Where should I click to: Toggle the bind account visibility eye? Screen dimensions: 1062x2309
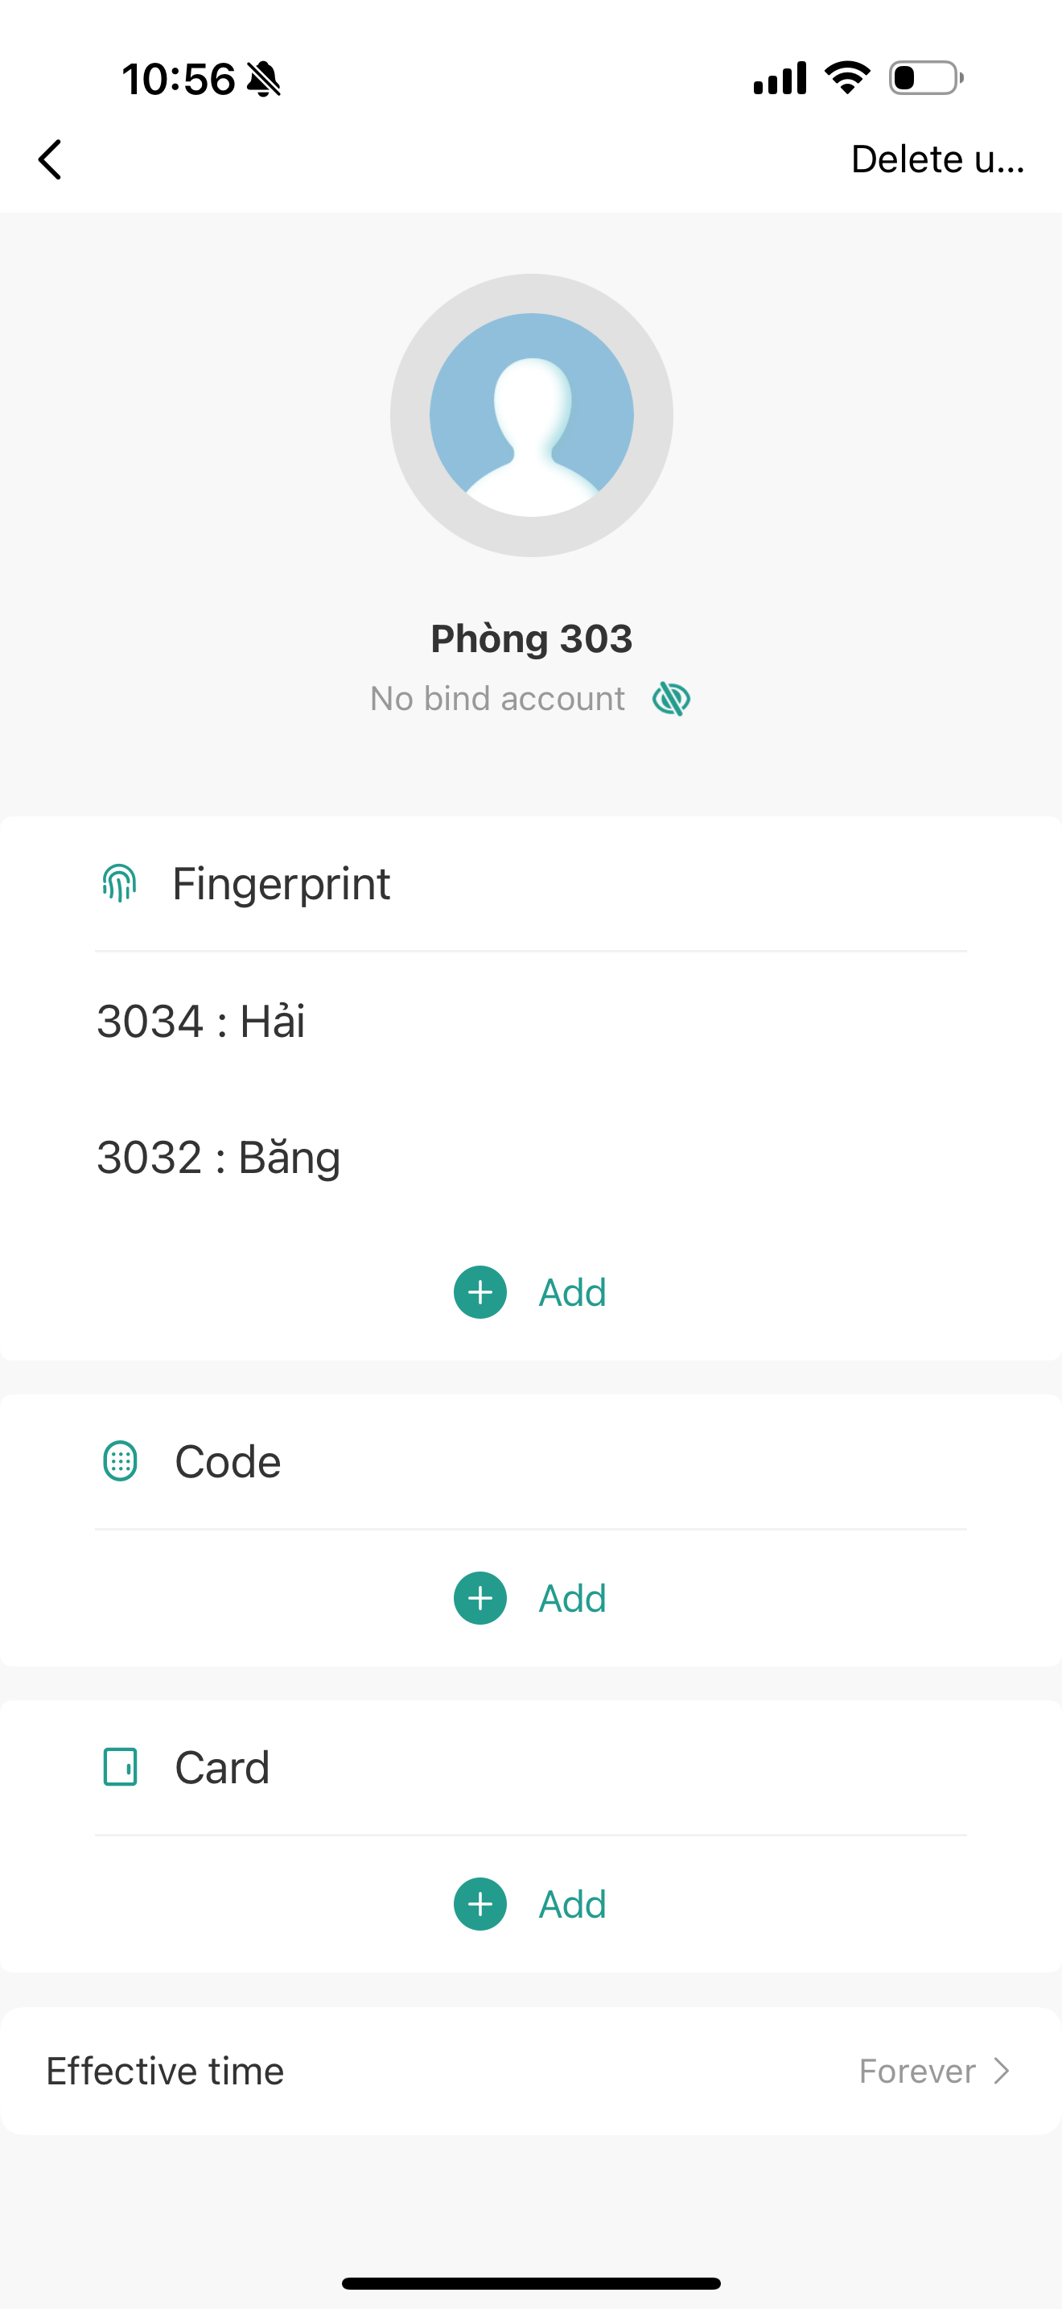[671, 698]
